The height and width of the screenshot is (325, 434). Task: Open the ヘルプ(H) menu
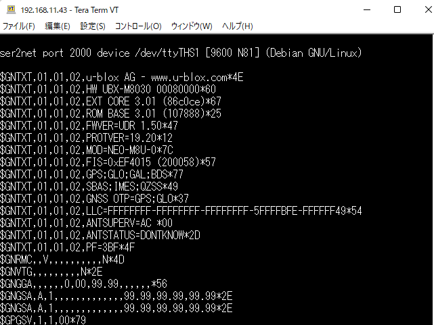pyautogui.click(x=238, y=26)
